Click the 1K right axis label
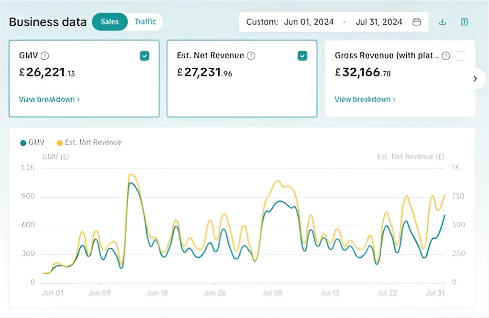Image resolution: width=489 pixels, height=318 pixels. coord(456,168)
